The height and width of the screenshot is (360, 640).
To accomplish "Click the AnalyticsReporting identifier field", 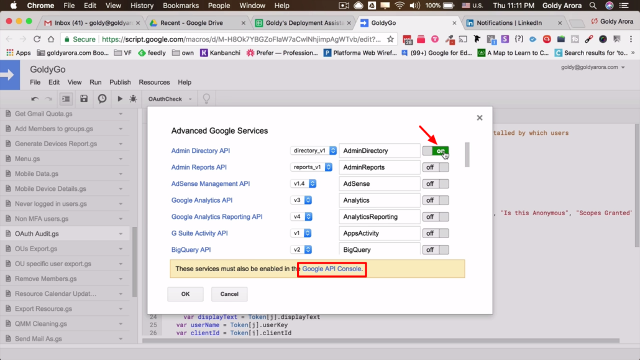I will [x=380, y=216].
